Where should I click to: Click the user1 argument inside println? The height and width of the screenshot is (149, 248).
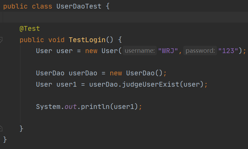point(124,107)
